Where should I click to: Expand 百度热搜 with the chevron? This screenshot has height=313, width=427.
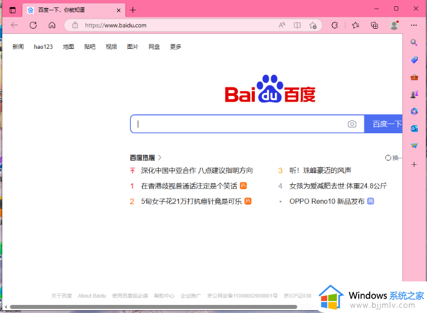click(x=160, y=157)
